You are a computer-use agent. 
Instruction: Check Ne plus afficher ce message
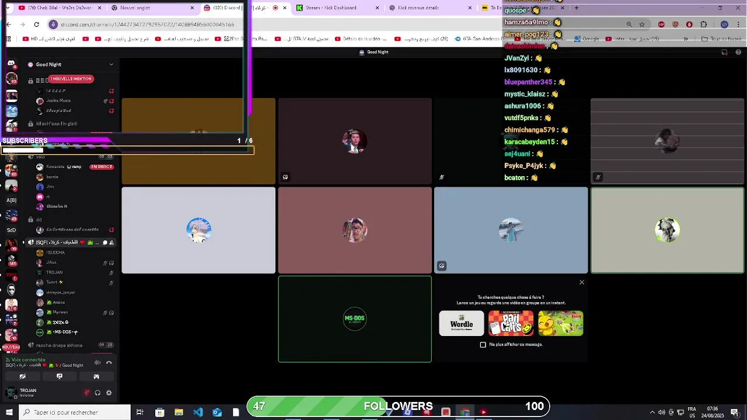tap(483, 345)
